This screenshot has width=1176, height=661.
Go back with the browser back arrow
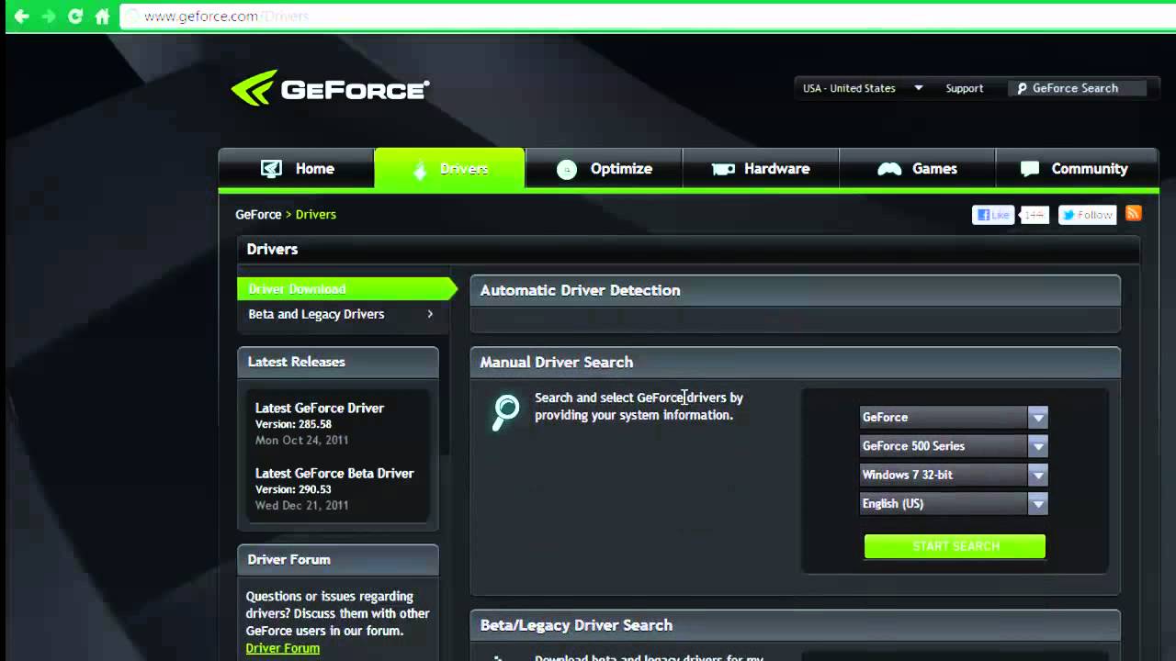22,17
